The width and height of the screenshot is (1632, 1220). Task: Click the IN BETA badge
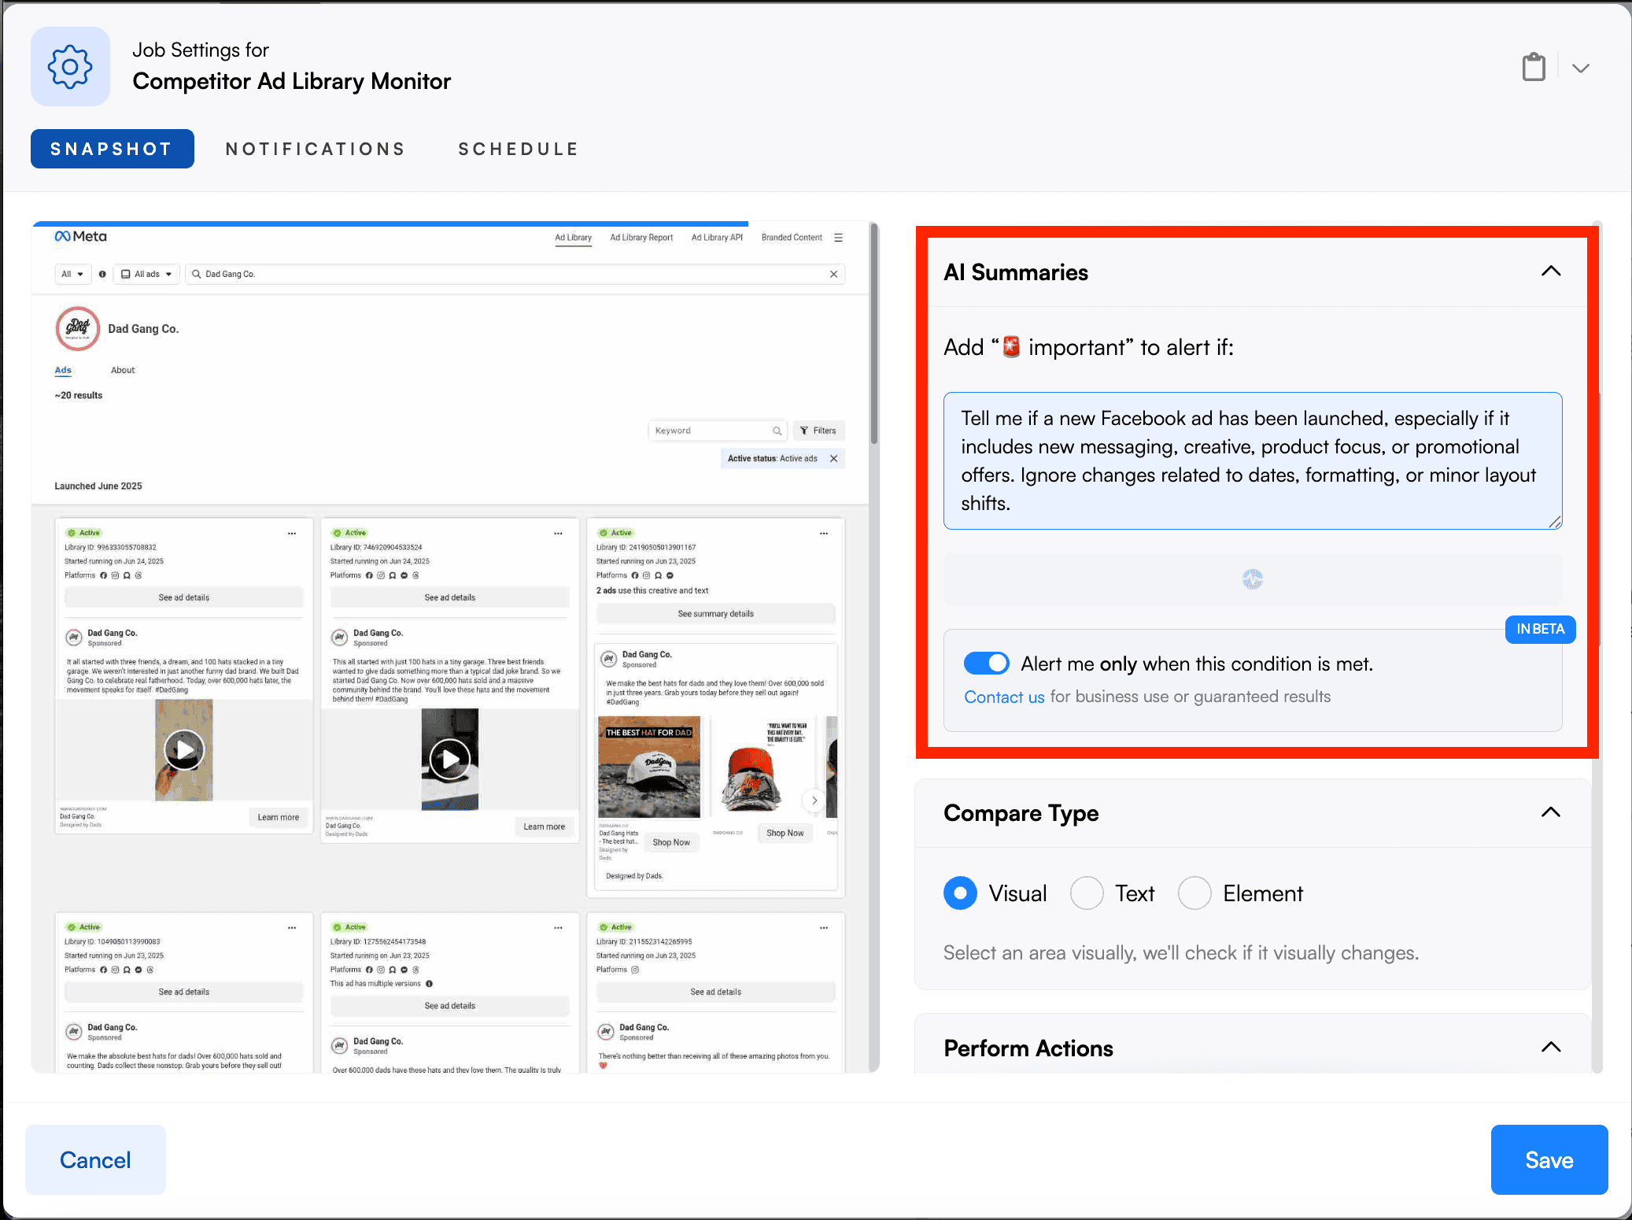tap(1540, 629)
